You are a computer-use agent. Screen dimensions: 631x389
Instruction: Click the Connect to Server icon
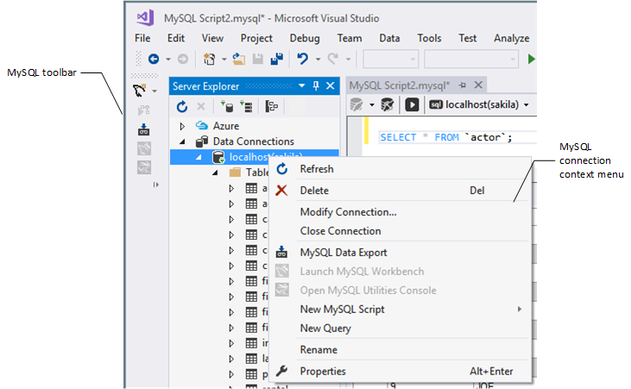tap(246, 107)
